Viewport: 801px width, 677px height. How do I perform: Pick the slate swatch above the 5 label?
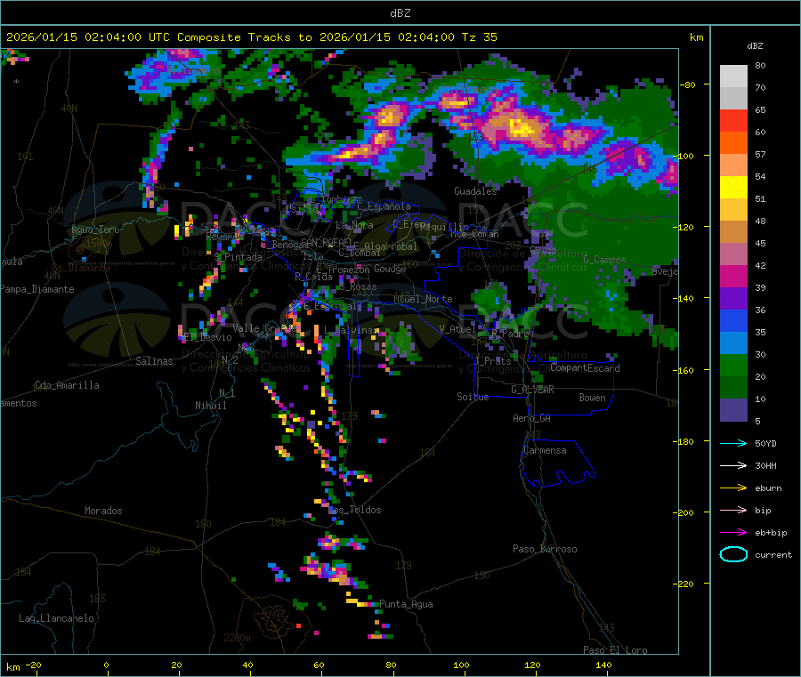click(733, 410)
